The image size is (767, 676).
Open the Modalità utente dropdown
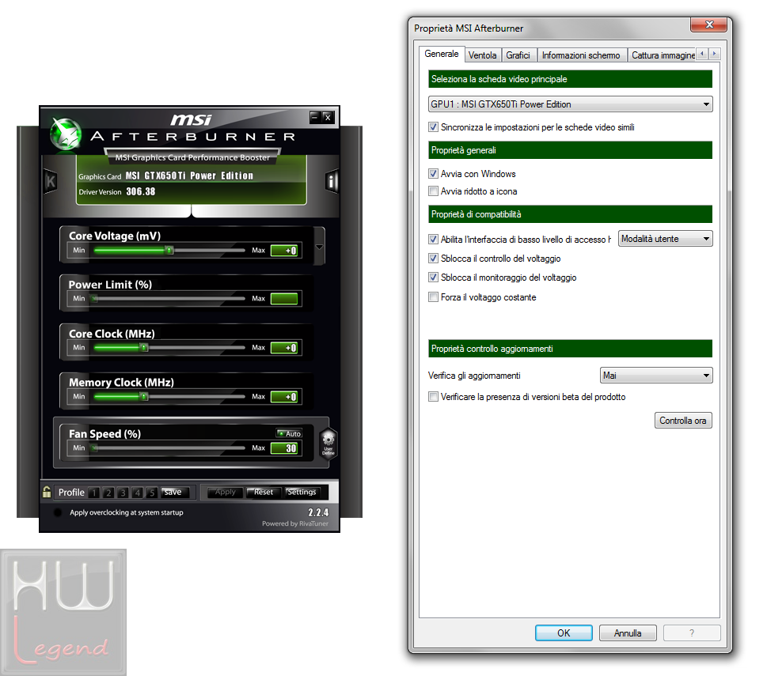coord(665,239)
